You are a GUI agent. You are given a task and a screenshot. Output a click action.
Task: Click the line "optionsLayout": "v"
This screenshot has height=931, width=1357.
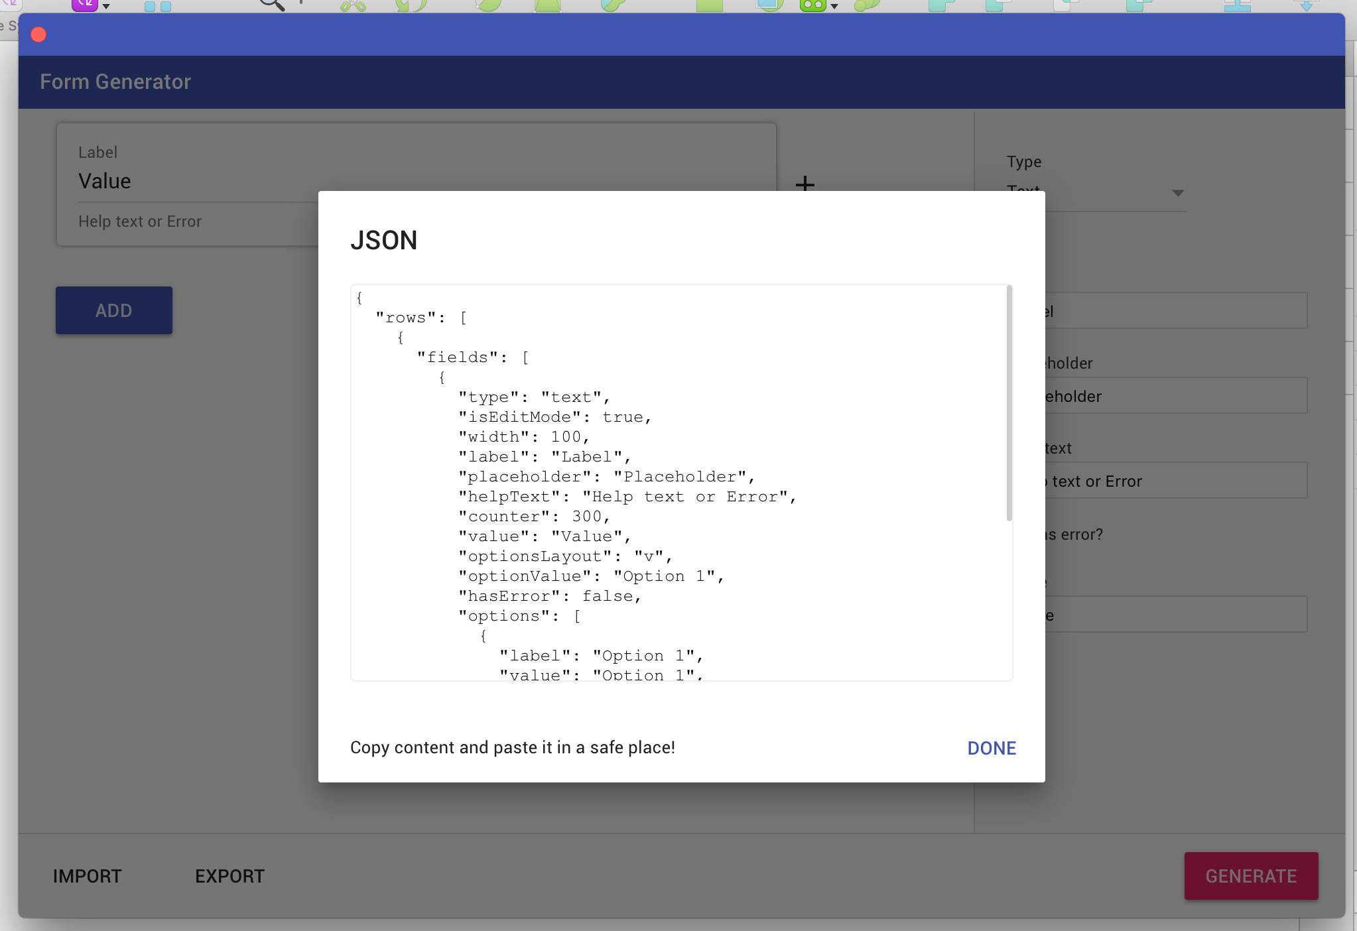point(566,556)
